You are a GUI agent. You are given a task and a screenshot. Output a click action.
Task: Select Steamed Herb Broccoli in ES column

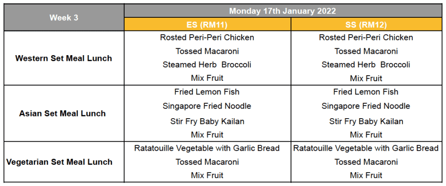click(207, 64)
